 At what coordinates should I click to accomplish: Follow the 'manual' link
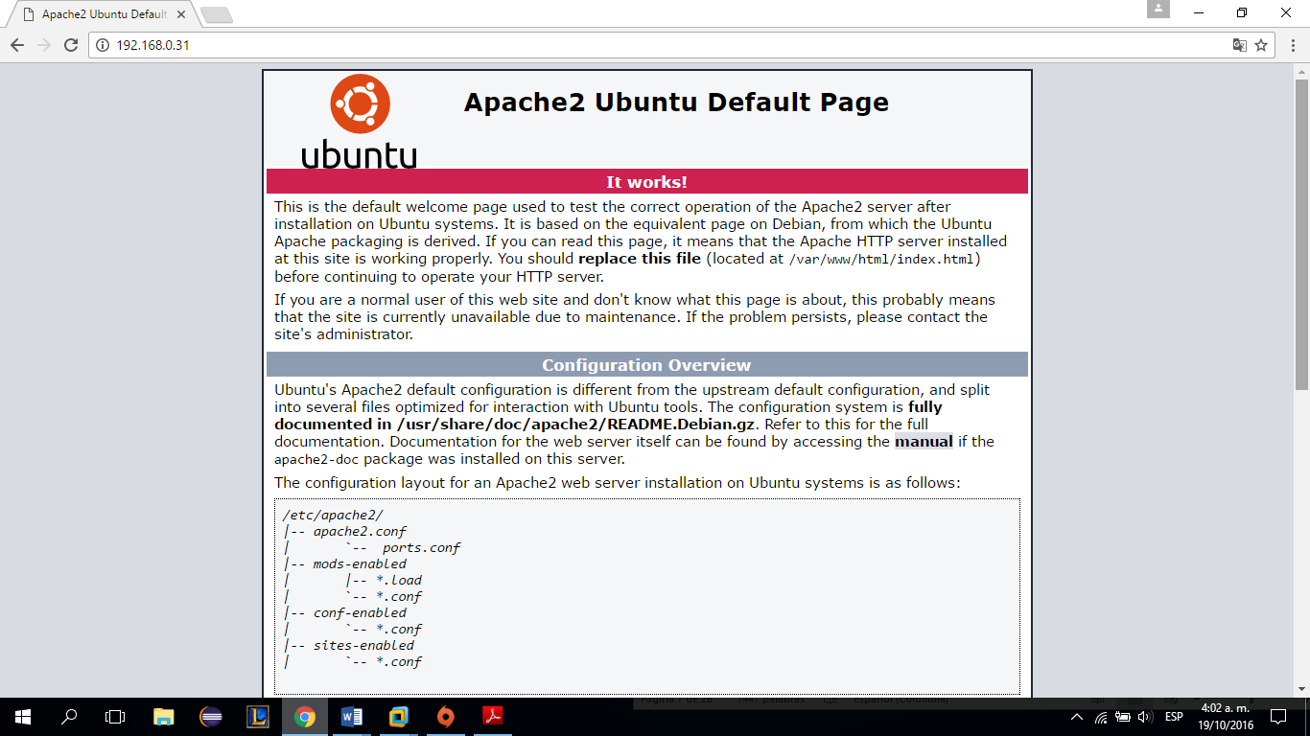pos(924,442)
